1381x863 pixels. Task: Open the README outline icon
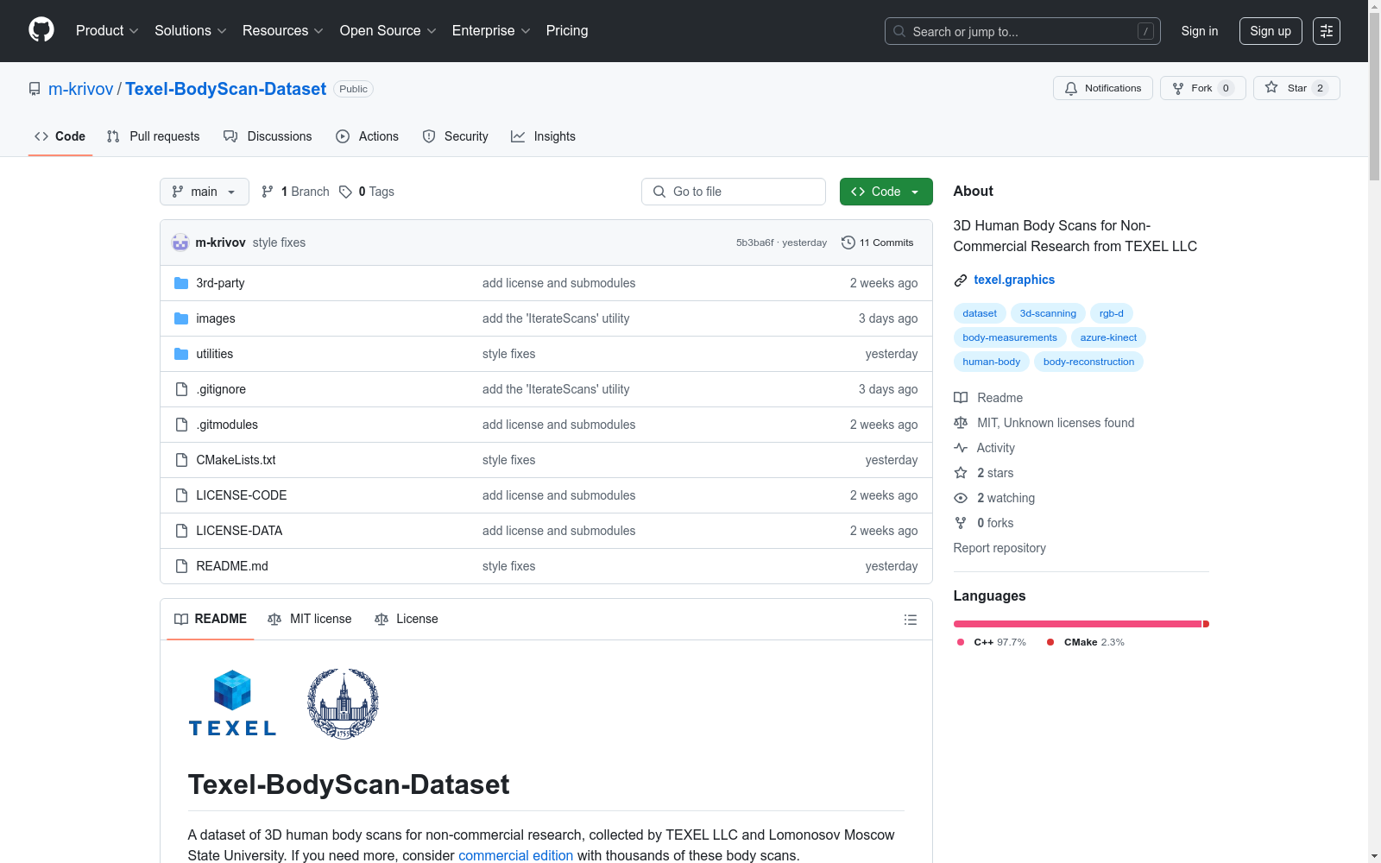pyautogui.click(x=910, y=620)
